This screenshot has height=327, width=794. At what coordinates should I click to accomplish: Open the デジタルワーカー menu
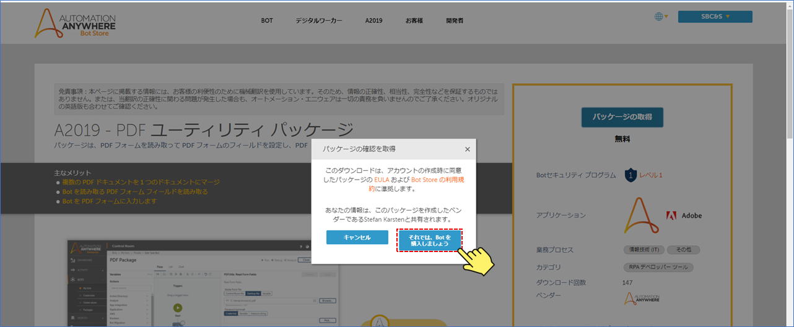319,20
